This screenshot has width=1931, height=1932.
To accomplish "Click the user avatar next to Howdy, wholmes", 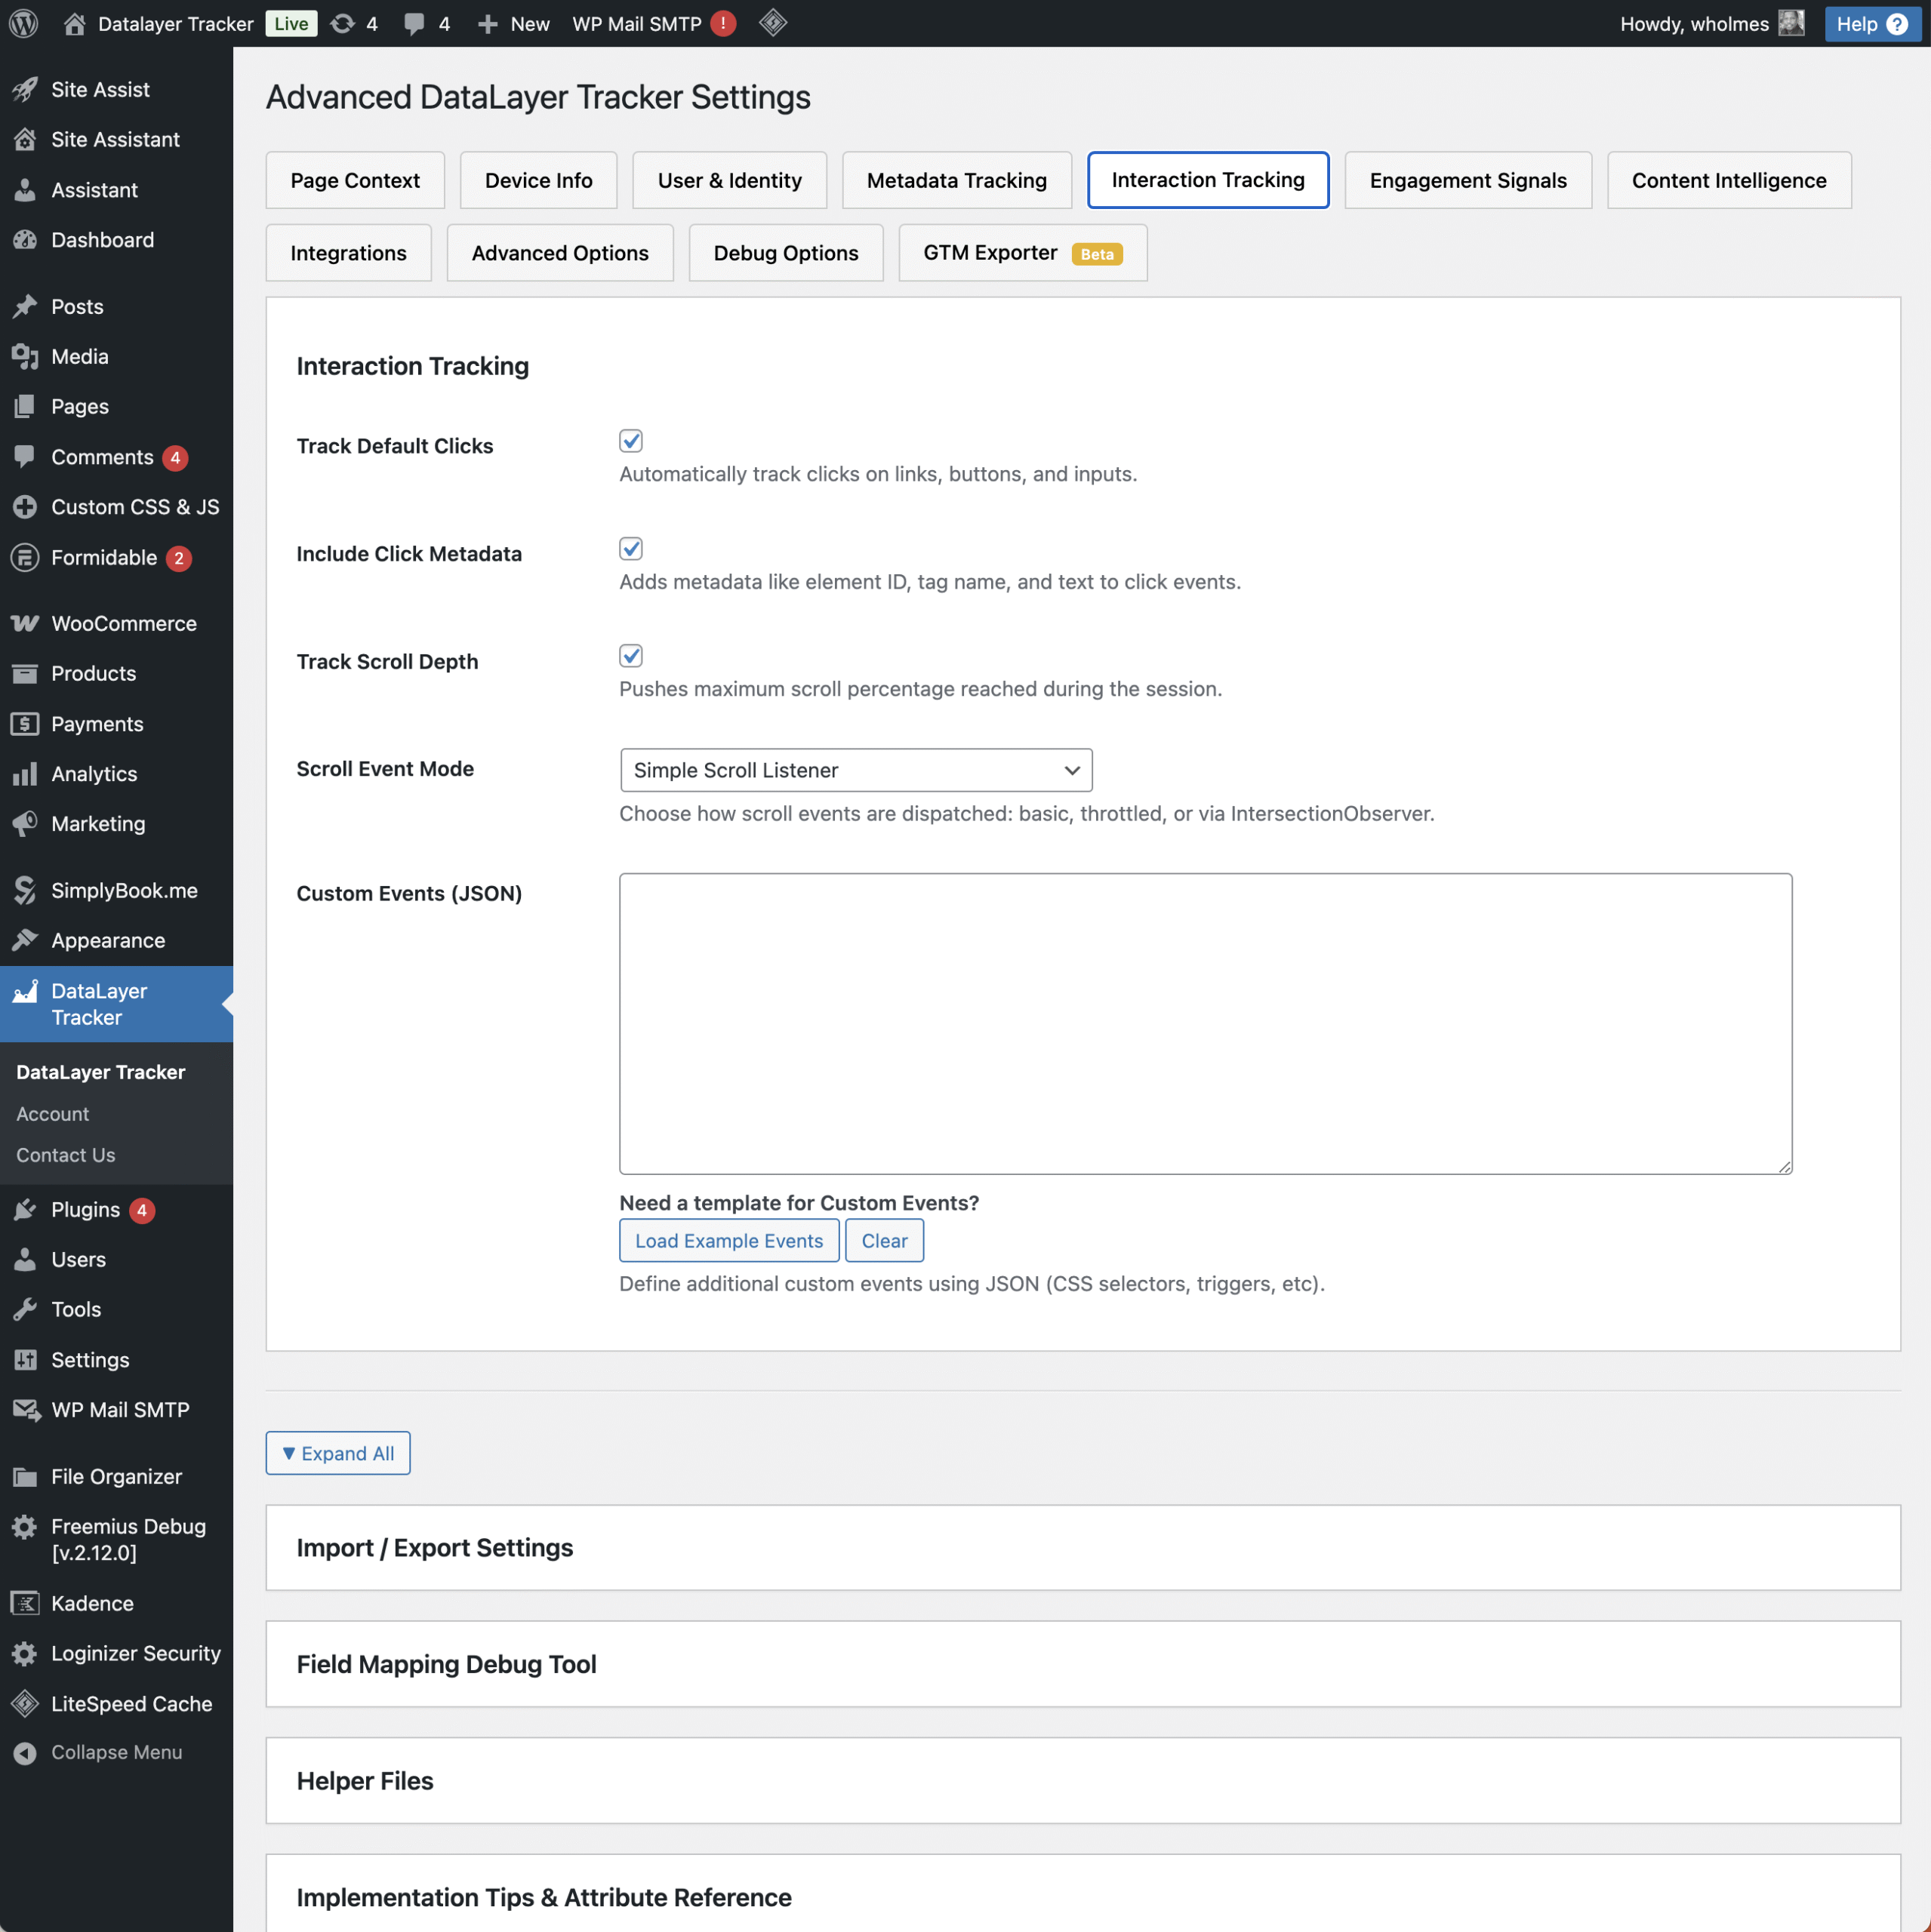I will pos(1791,23).
